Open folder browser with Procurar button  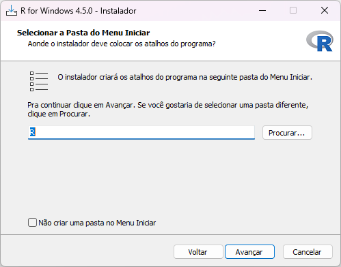(287, 133)
